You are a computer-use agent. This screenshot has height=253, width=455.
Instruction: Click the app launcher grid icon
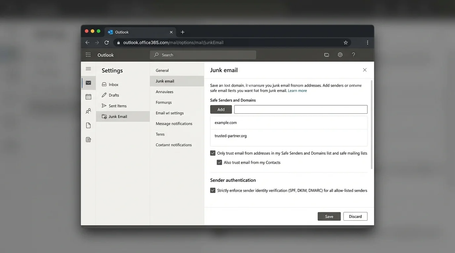(x=88, y=55)
